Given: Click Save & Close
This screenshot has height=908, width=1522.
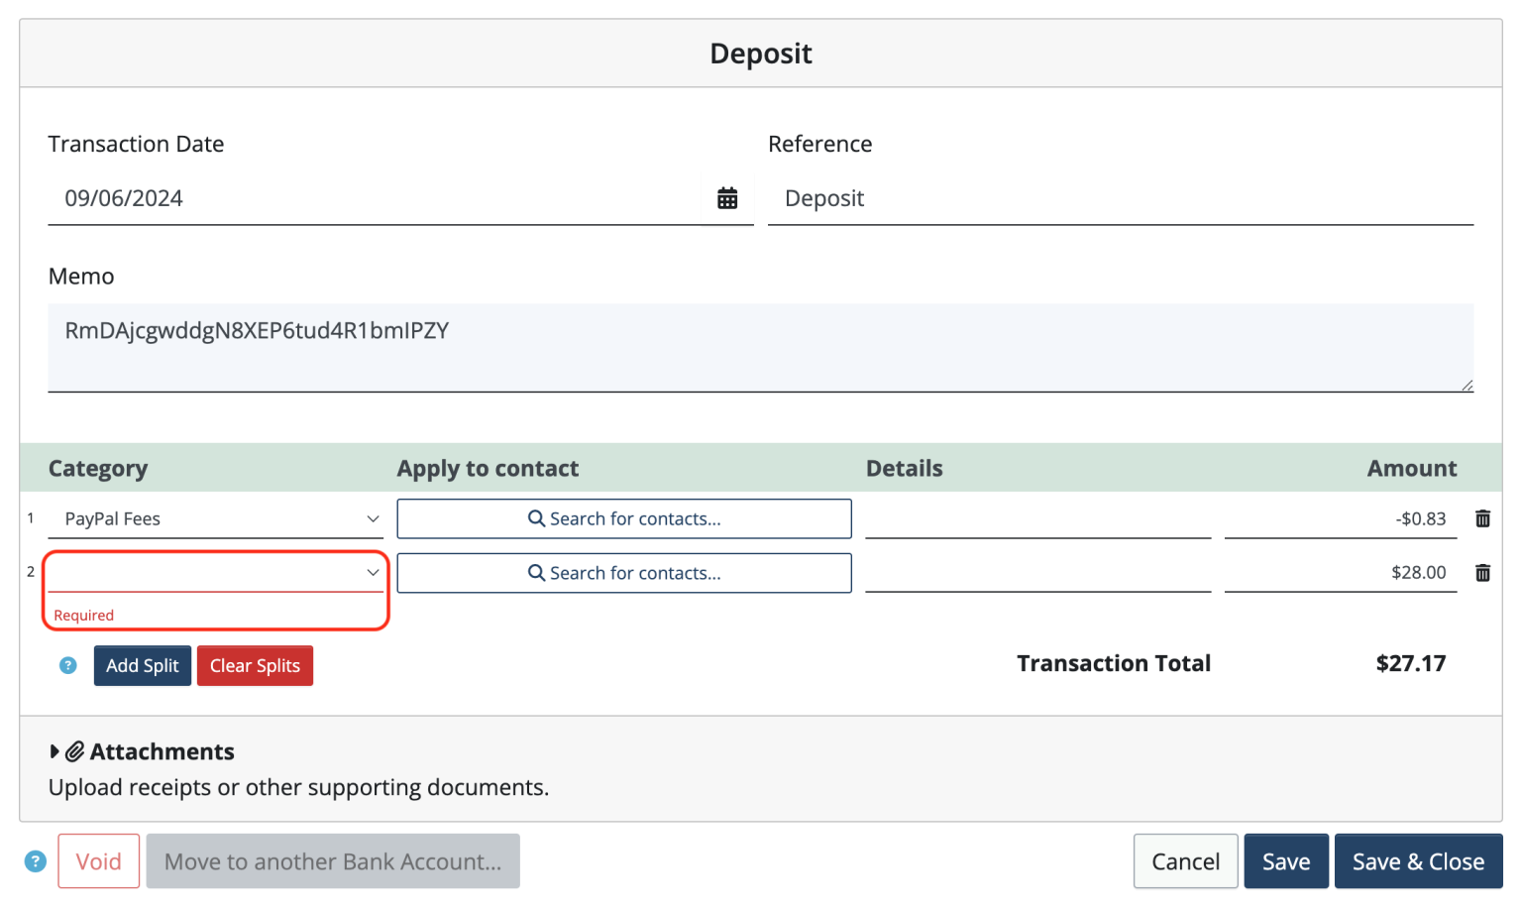Looking at the screenshot, I should [1418, 860].
